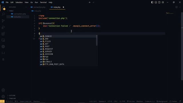
Task: Click unsaved dot on inde.php tab
Action: click(x=63, y=7)
